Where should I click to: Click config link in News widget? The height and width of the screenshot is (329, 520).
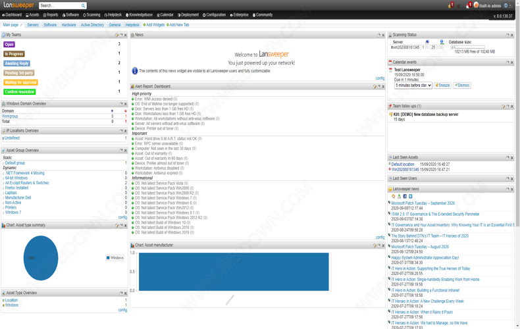pyautogui.click(x=380, y=78)
